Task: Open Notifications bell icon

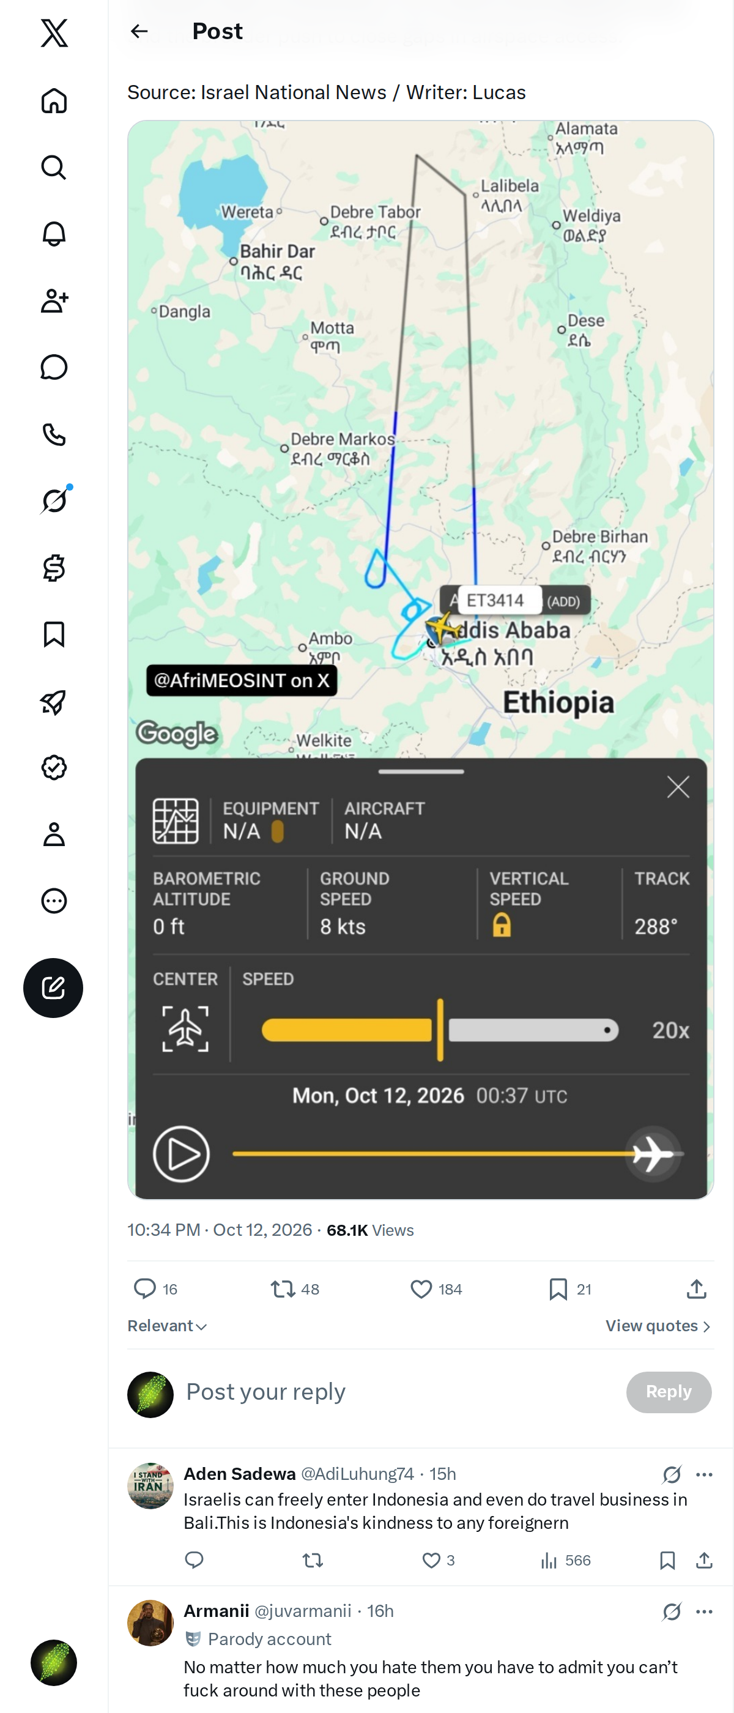Action: pos(54,234)
